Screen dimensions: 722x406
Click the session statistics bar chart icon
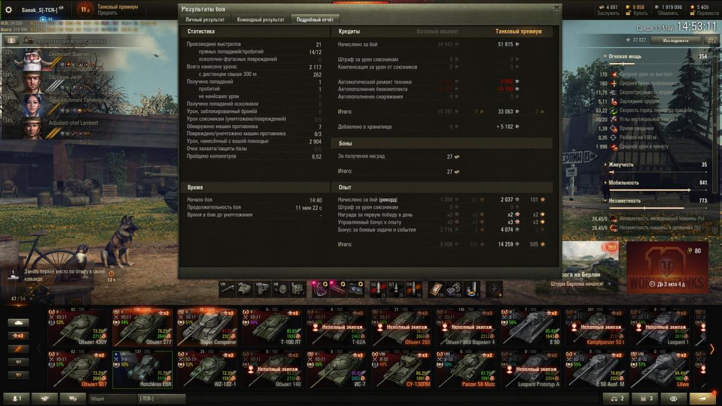click(x=645, y=398)
